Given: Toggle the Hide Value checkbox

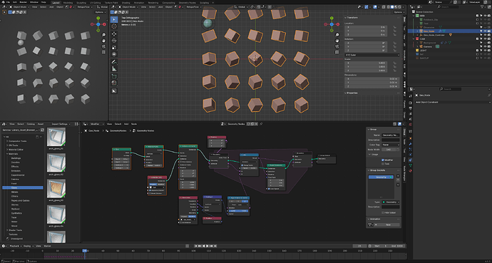Looking at the screenshot, I should pyautogui.click(x=383, y=212).
